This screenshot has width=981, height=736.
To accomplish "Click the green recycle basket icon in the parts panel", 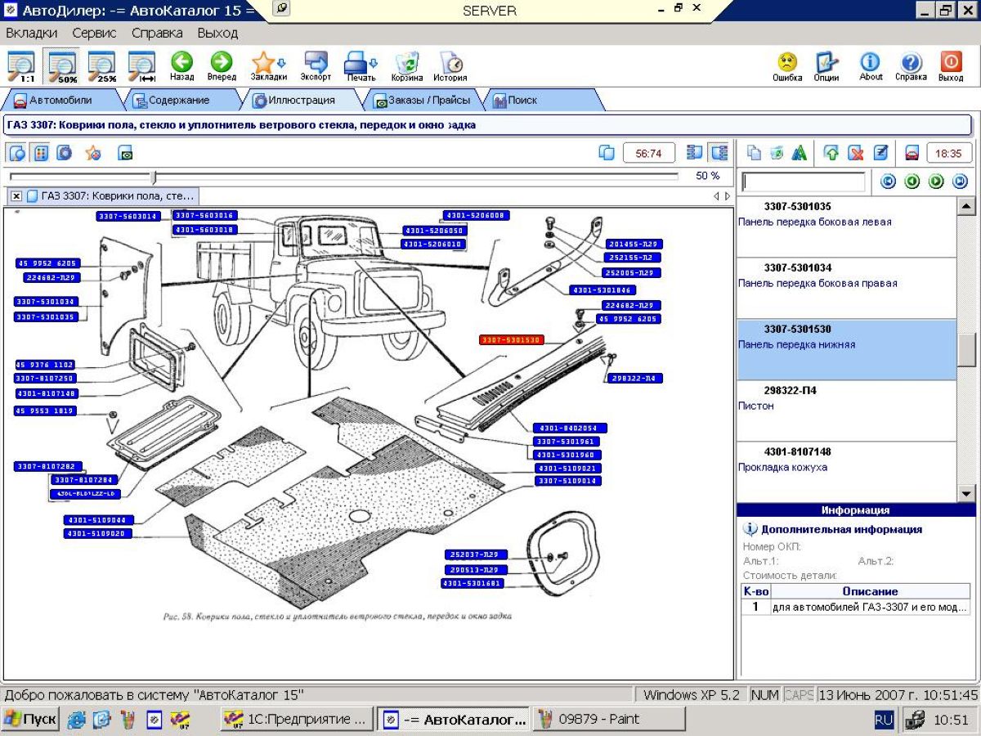I will pyautogui.click(x=777, y=153).
